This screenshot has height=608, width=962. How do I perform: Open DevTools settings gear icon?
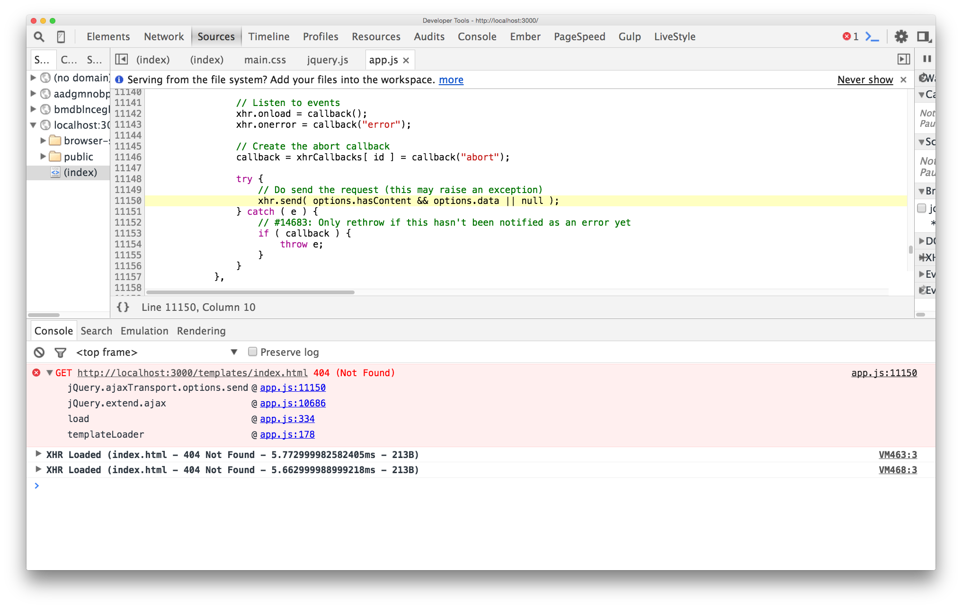pyautogui.click(x=901, y=36)
